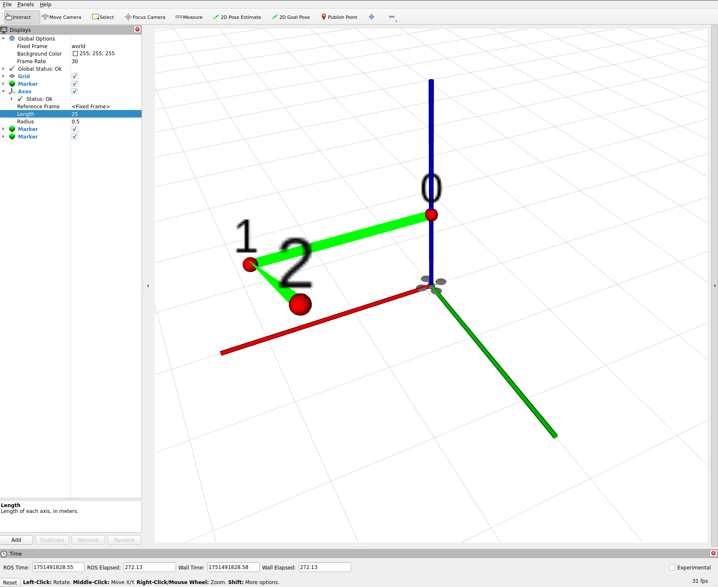Choose the Select tool in toolbar
This screenshot has height=587, width=718.
[x=103, y=17]
